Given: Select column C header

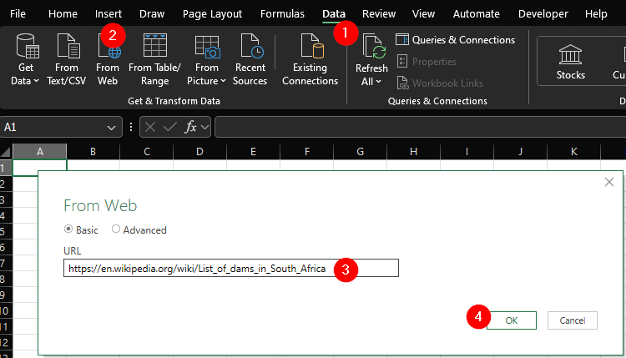Looking at the screenshot, I should point(147,152).
